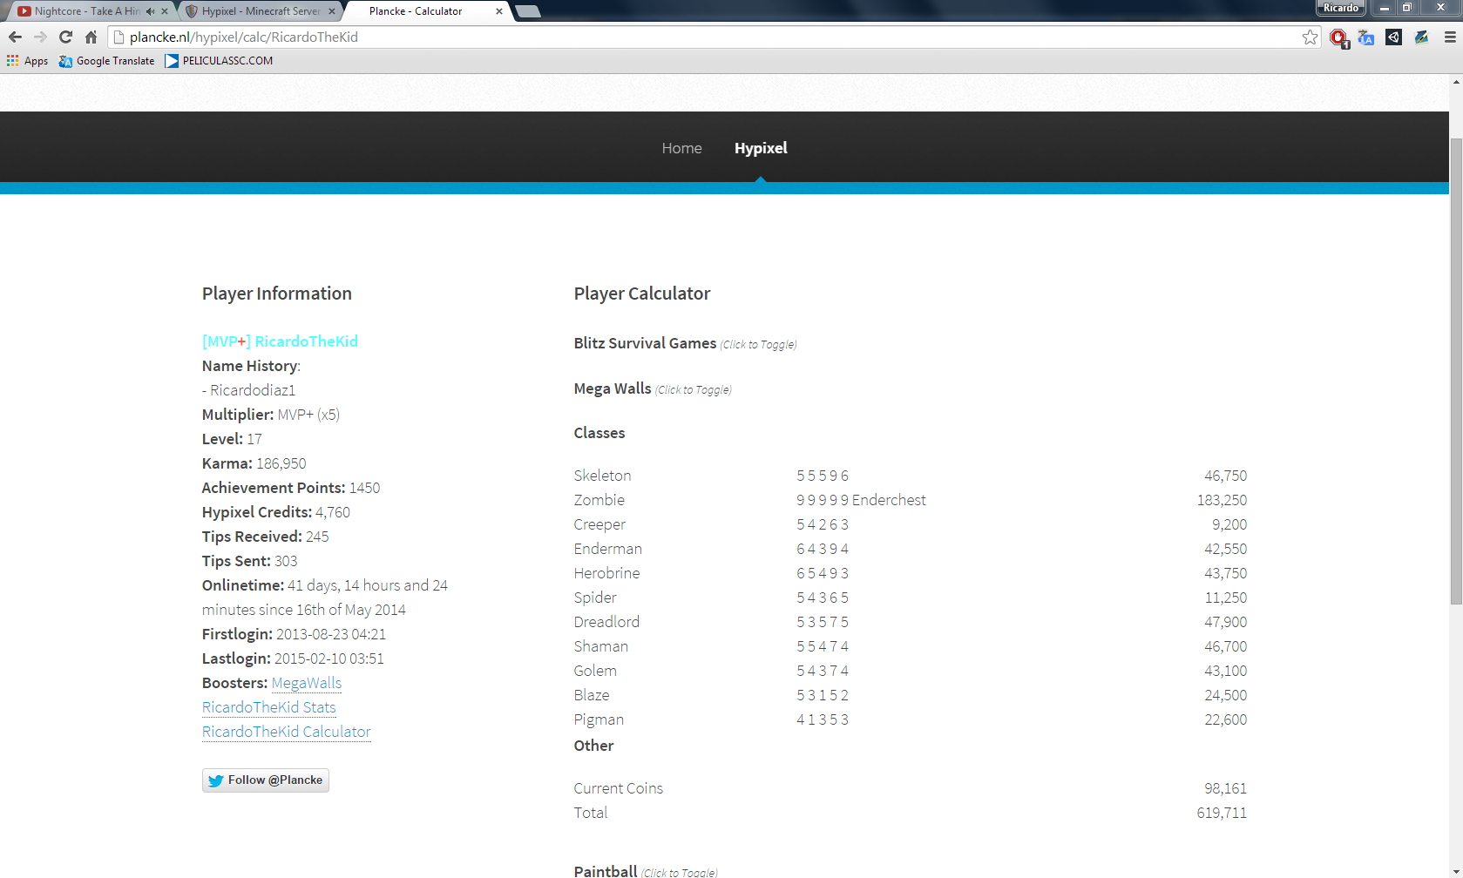Click the Golem class row name
Screen dimensions: 1463x878
tap(595, 671)
